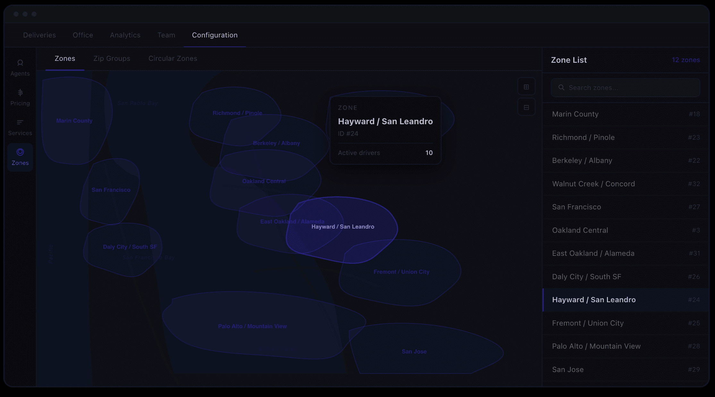Switch to the Zip Groups tab
Image resolution: width=715 pixels, height=397 pixels.
coord(112,59)
